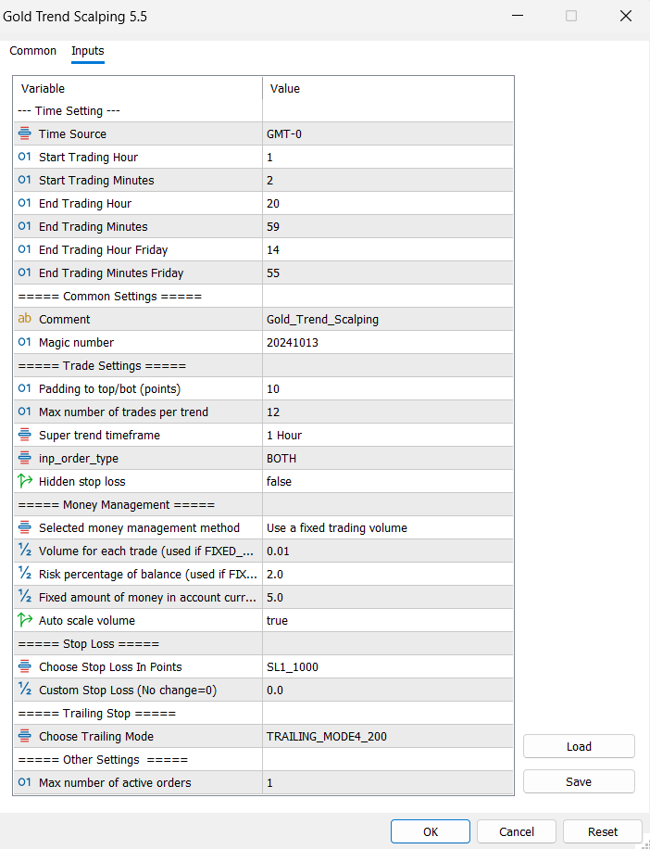
Task: Open the Time Source GMT-0 dropdown value
Action: (387, 133)
